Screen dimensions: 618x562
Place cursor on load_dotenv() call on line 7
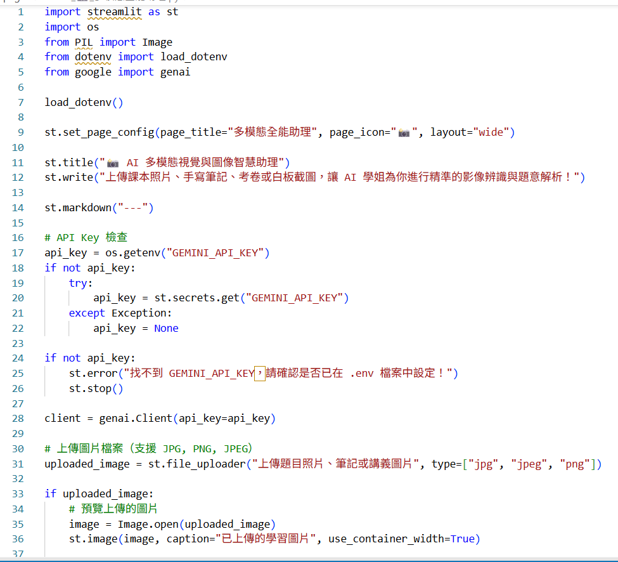coord(84,103)
